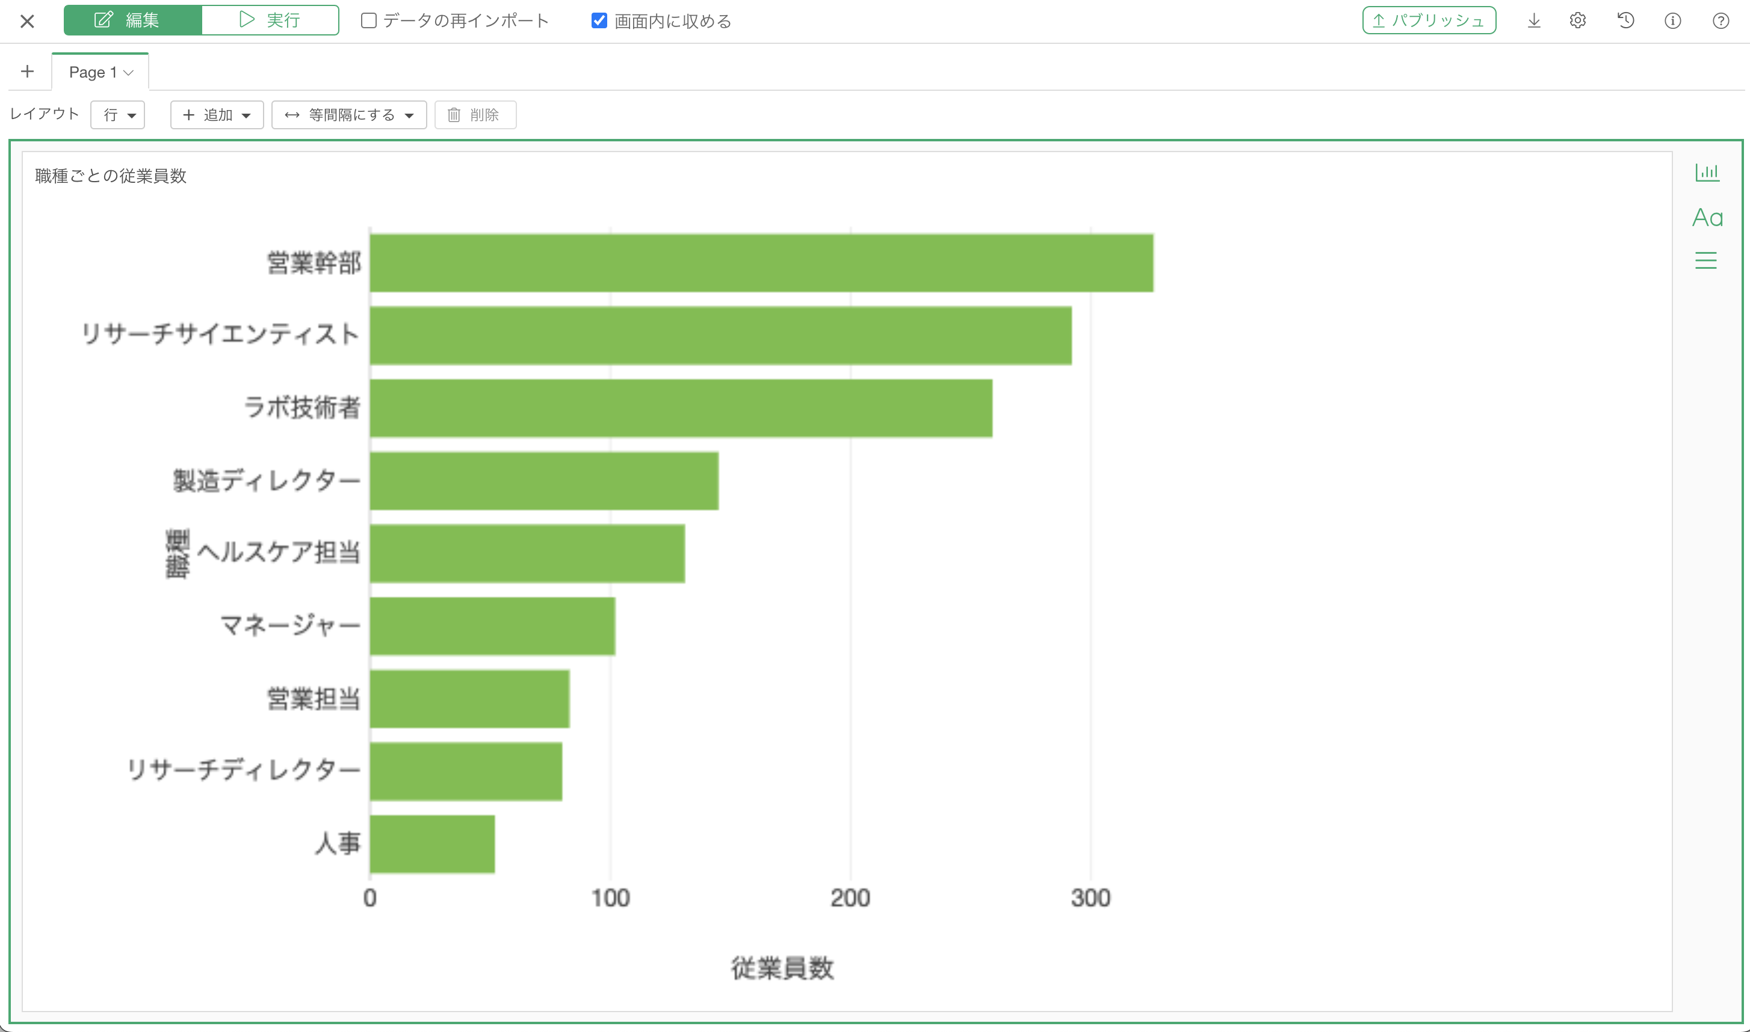Open the version history clock icon
1750x1032 pixels.
click(x=1625, y=21)
